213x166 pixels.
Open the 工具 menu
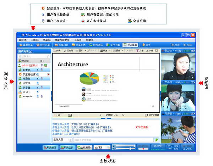point(77,40)
